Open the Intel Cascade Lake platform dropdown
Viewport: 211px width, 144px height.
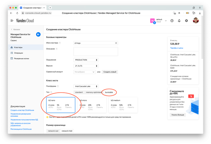(x=86, y=86)
